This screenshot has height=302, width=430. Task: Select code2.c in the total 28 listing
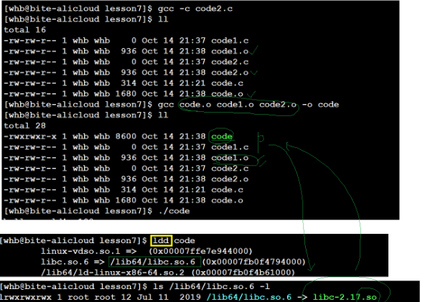coord(230,169)
